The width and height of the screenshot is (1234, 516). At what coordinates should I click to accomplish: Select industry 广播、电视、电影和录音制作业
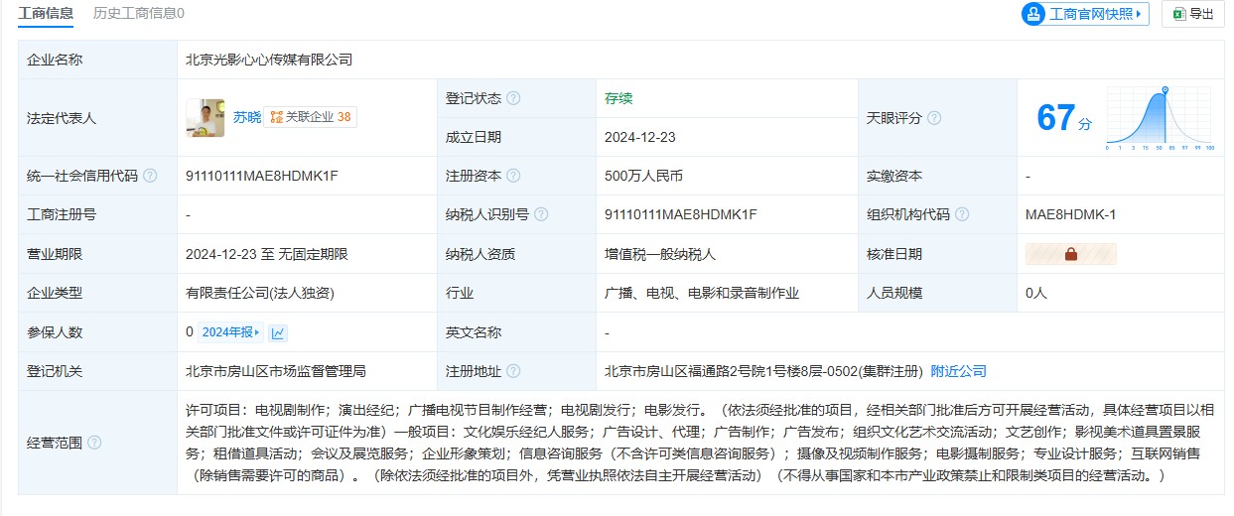(702, 293)
